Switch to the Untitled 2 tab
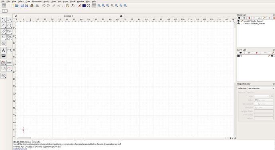275x150 pixels. [69, 16]
